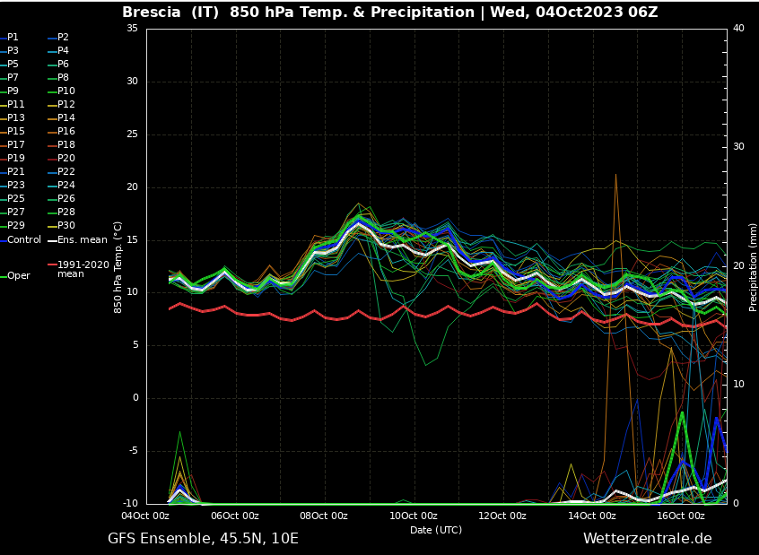The height and width of the screenshot is (555, 759).
Task: Click the 08Oct 00z axis label
Action: pos(324,516)
